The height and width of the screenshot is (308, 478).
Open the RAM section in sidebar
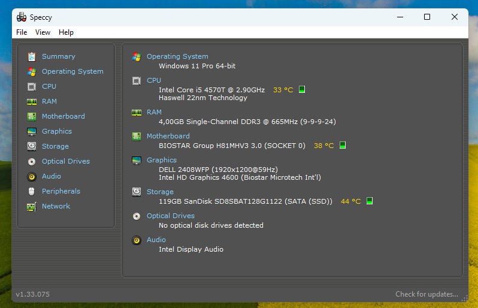click(x=49, y=101)
